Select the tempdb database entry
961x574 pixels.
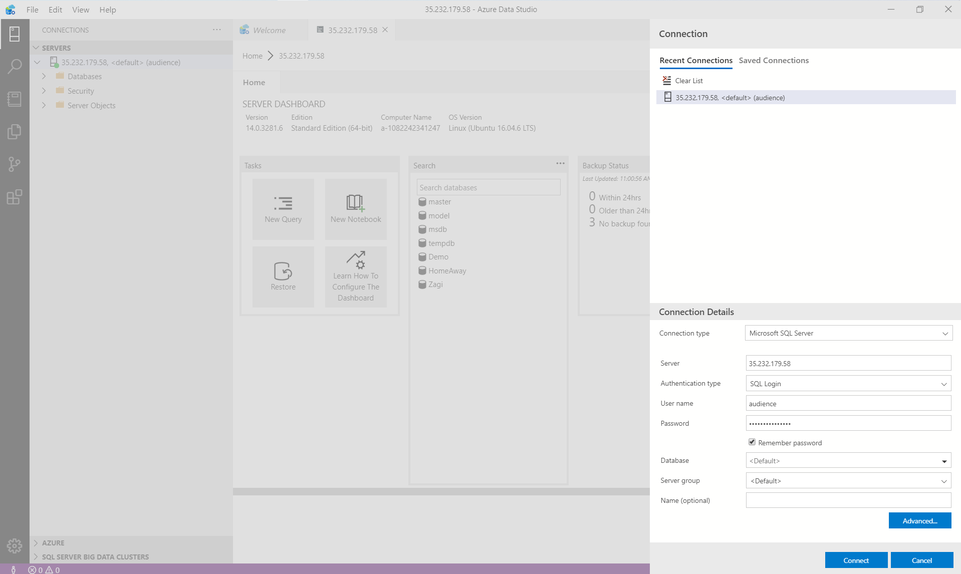(437, 243)
